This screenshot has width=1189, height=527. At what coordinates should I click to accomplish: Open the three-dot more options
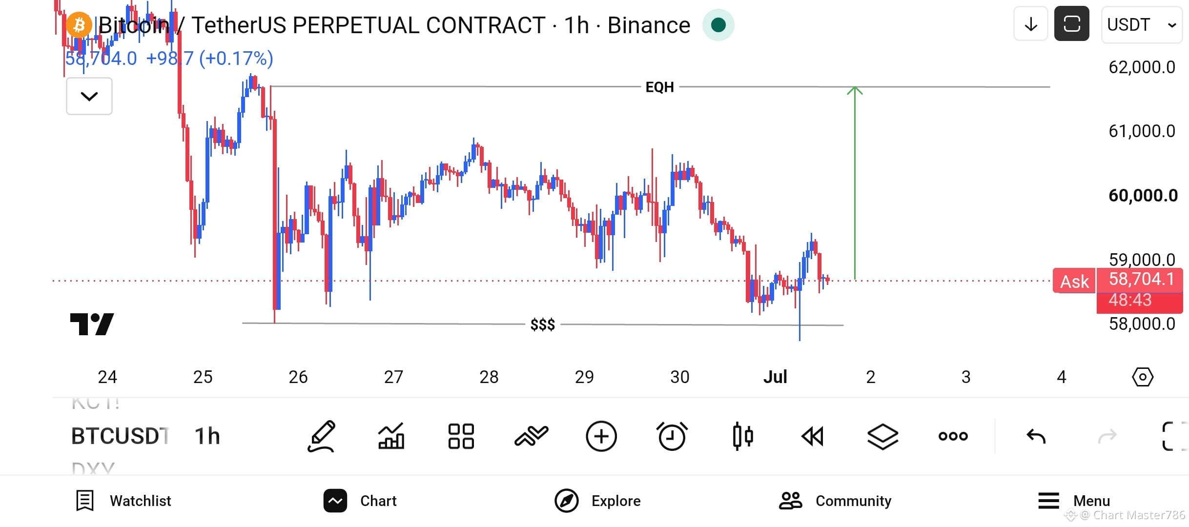pyautogui.click(x=953, y=436)
